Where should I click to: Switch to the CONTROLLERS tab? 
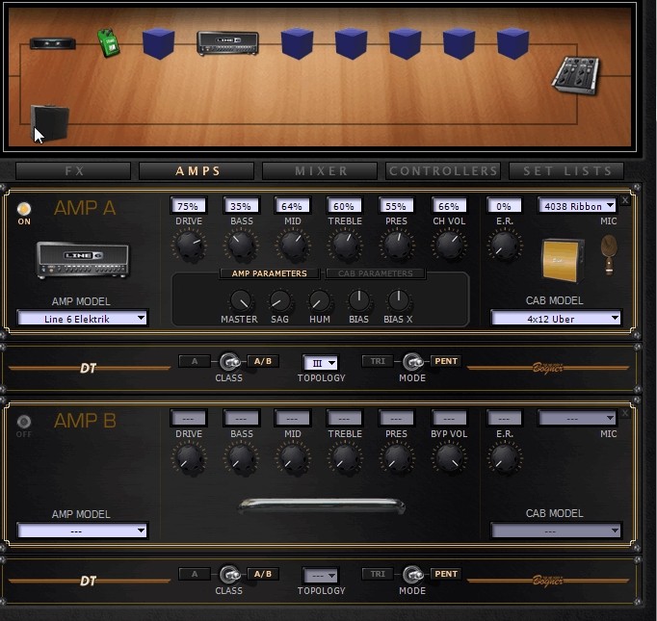pos(443,170)
